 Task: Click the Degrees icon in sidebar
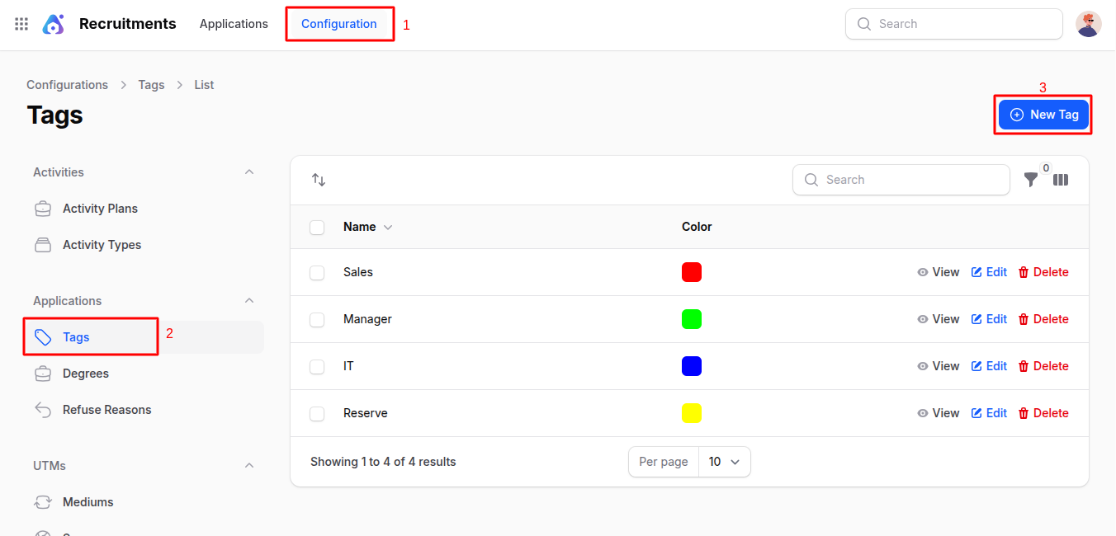pyautogui.click(x=43, y=373)
